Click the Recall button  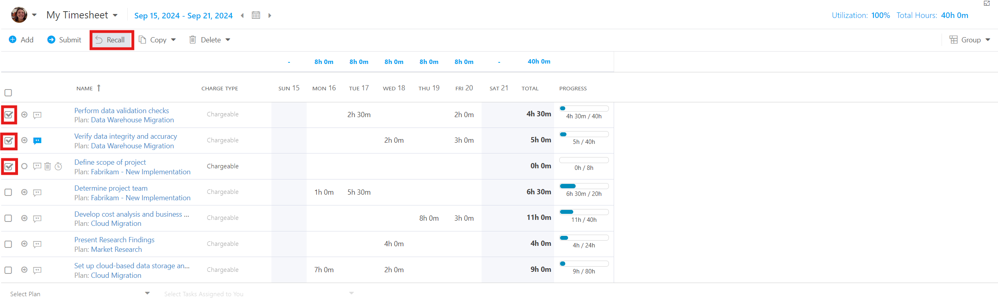click(x=111, y=40)
